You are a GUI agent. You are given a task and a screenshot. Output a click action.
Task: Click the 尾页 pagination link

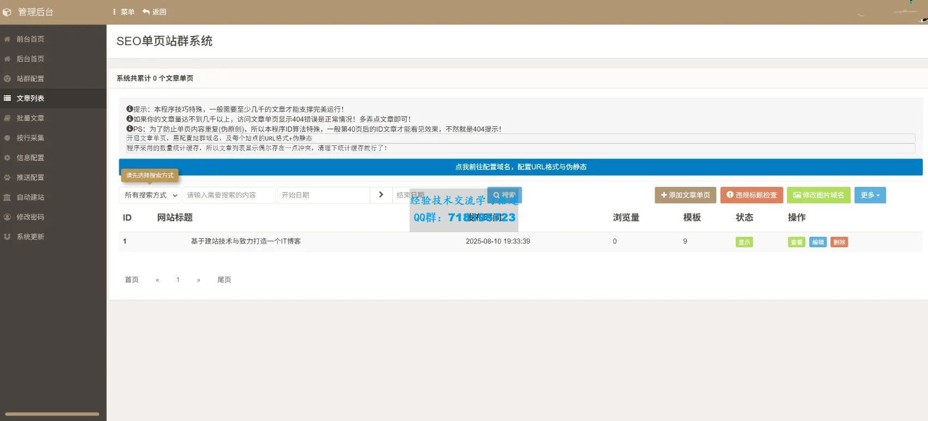click(224, 280)
